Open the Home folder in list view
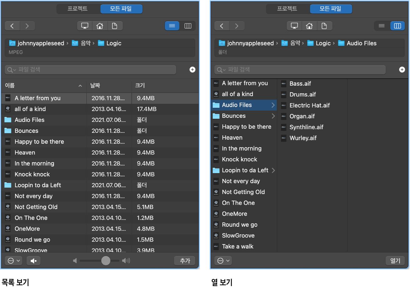Screen dimensions: 410x291 (x=100, y=26)
